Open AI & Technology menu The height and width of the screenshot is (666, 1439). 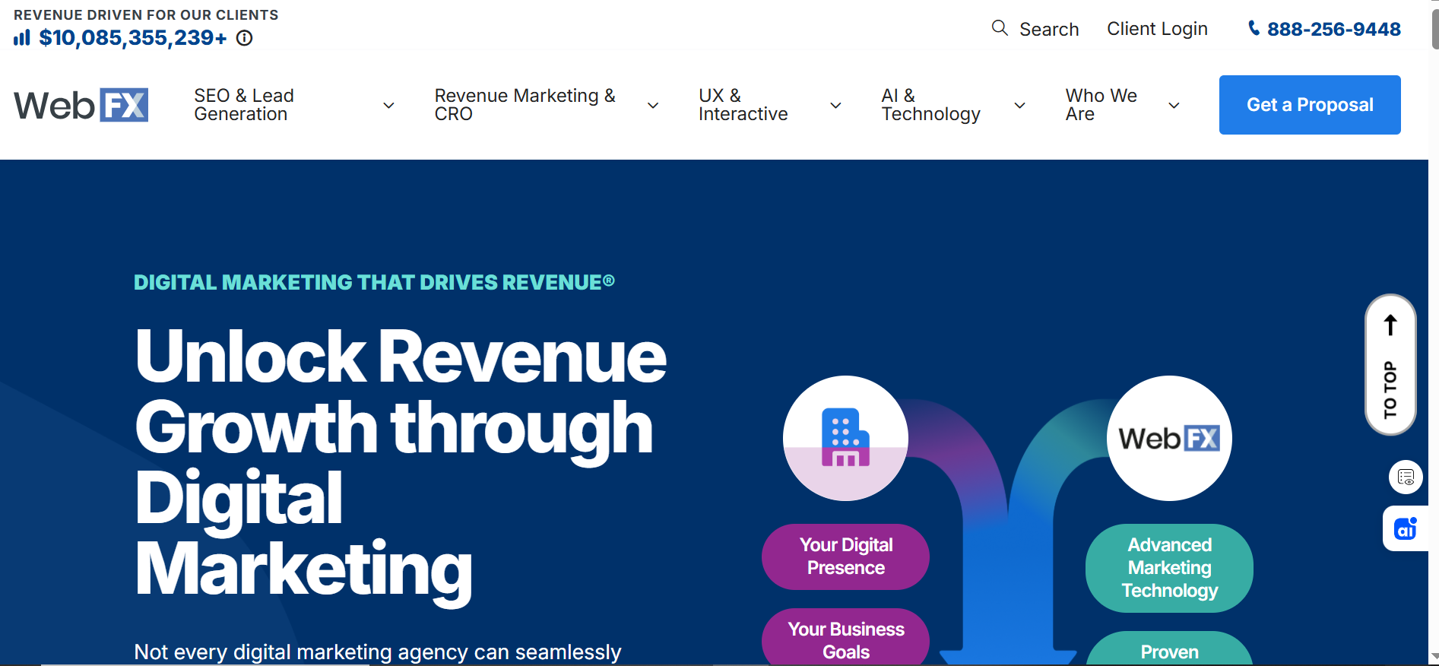coord(931,105)
